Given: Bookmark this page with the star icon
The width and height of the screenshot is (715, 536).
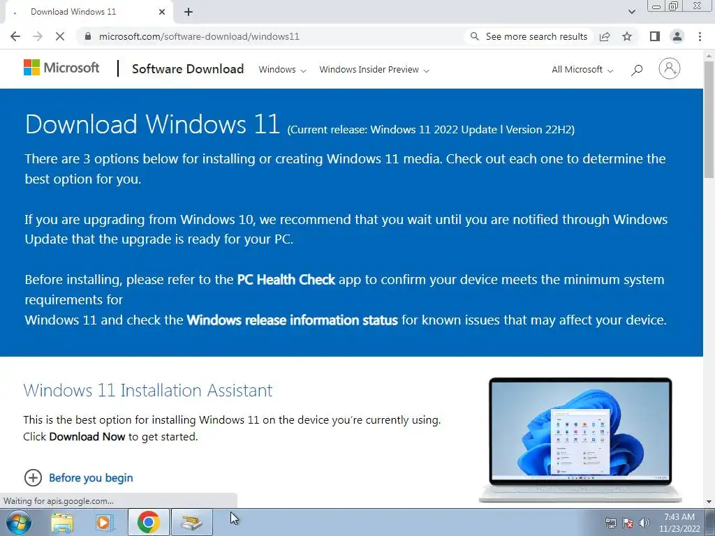Looking at the screenshot, I should point(627,36).
